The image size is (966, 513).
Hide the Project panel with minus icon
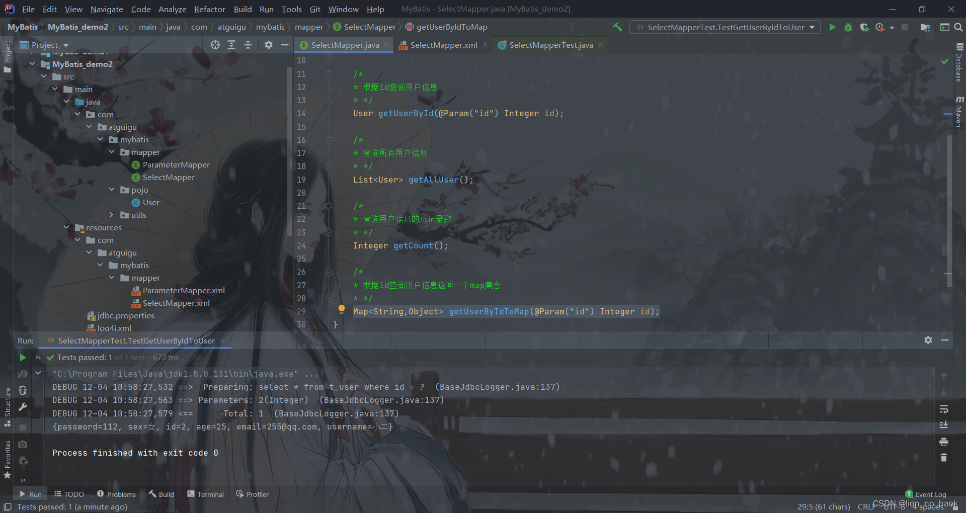coord(284,45)
